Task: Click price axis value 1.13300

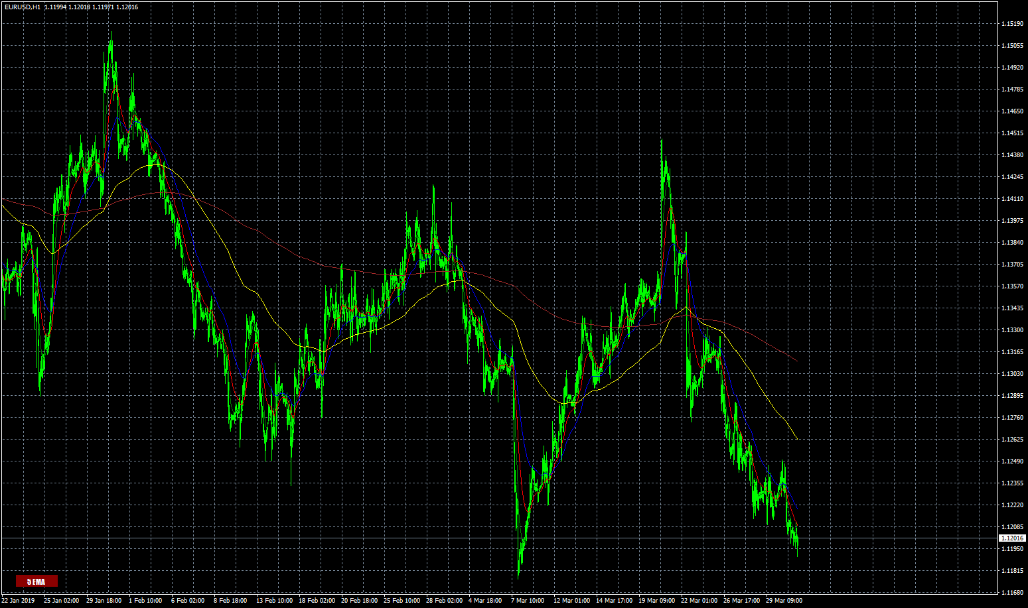Action: click(1011, 330)
